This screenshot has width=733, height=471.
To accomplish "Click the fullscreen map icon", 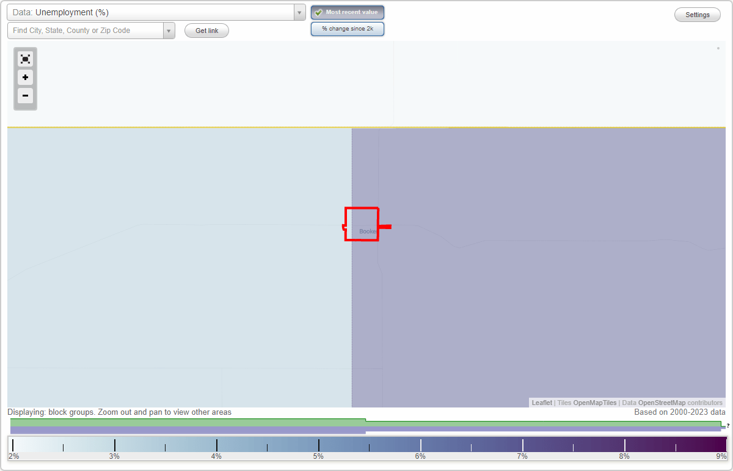I will coord(25,59).
